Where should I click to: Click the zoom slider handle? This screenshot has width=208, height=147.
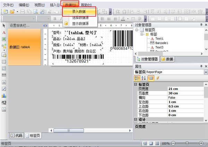187,143
